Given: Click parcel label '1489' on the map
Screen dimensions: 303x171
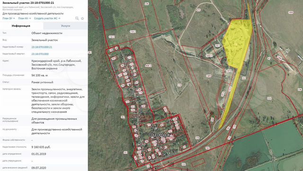Looking at the screenshot, I should tap(208, 76).
